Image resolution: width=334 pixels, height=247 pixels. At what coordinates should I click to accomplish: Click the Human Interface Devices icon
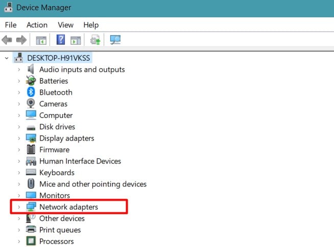pos(31,161)
